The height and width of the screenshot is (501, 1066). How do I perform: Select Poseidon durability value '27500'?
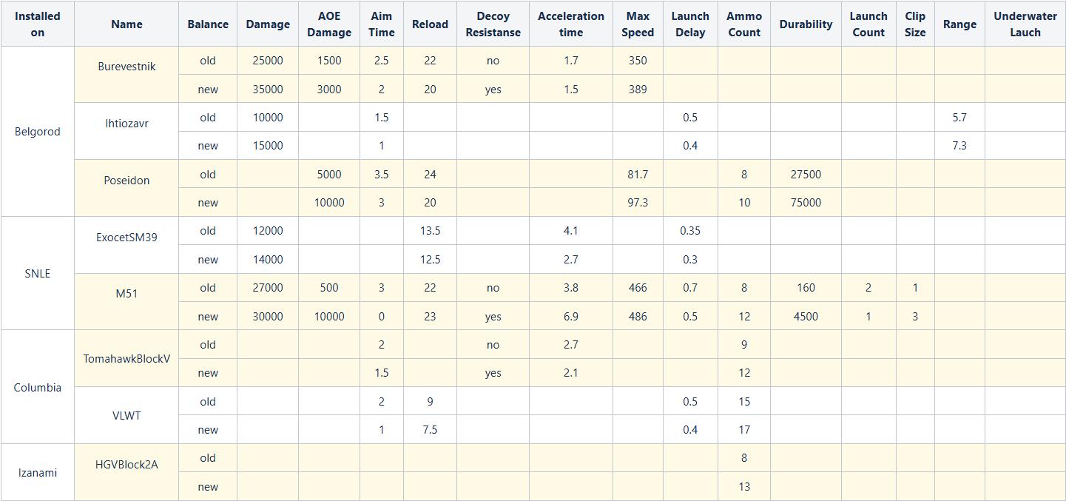click(x=806, y=174)
